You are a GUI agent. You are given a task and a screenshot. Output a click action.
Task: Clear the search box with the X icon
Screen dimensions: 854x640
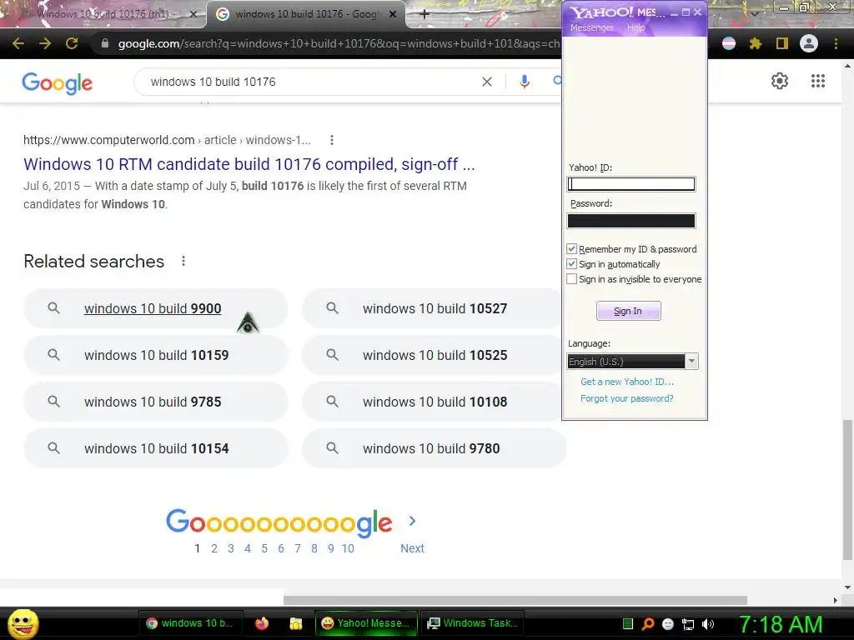coord(487,82)
